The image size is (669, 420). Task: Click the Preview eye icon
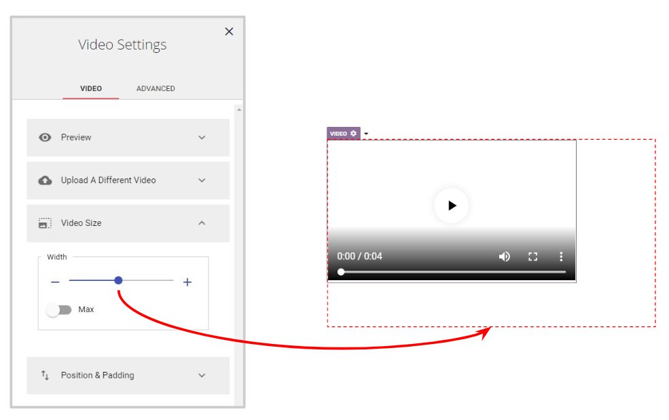tap(45, 137)
